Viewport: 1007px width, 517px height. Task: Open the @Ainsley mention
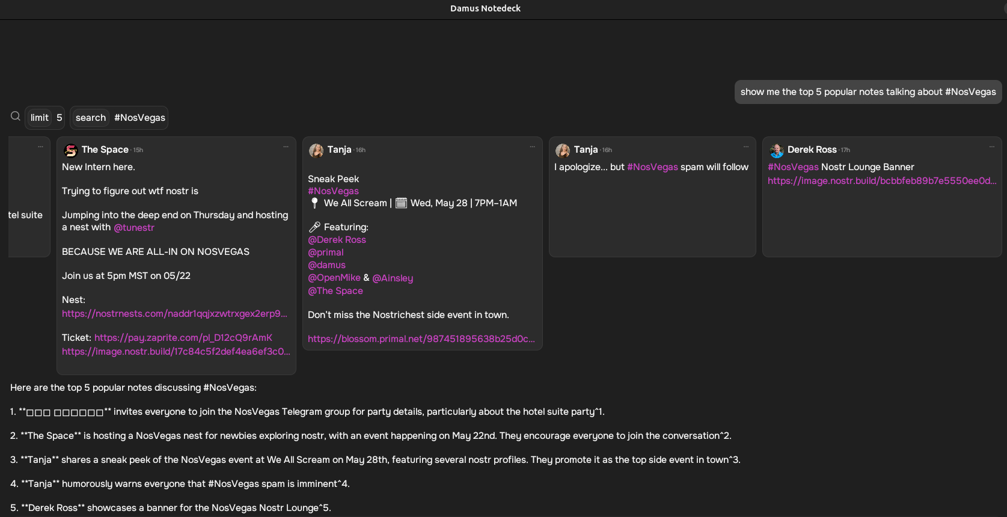click(x=393, y=278)
